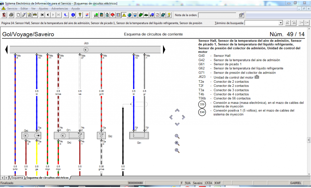Viewport: 311px width, 188px height.
Task: Zoom out with the minus magnifier icon
Action: [x=177, y=151]
